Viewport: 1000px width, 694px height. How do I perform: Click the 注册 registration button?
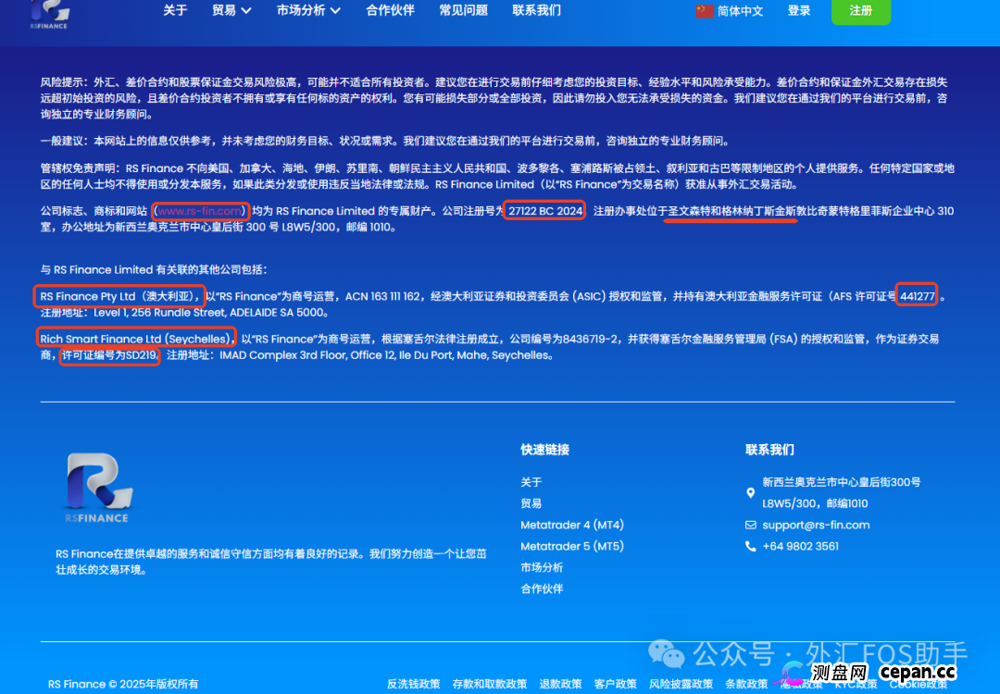click(860, 11)
